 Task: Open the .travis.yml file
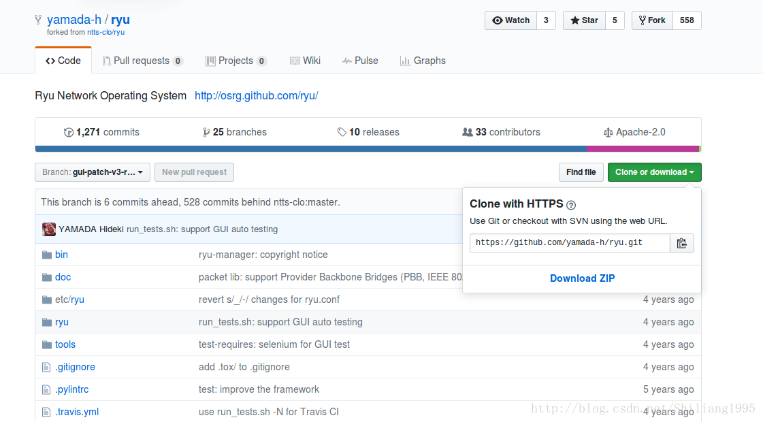(x=77, y=412)
